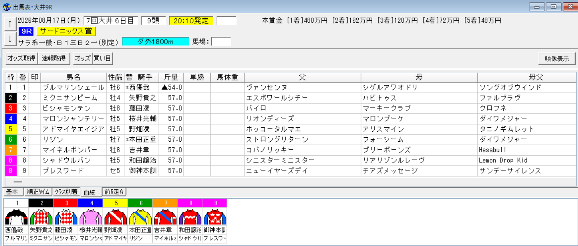Click red frame 3 color cell
Image resolution: width=578 pixels, height=246 pixels.
click(x=11, y=108)
